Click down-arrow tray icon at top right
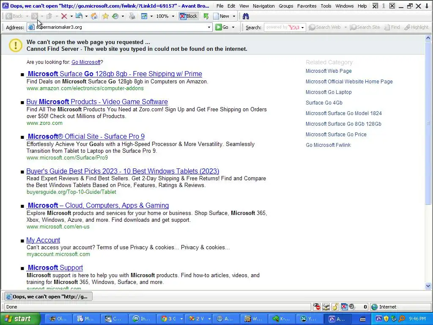 [428, 6]
